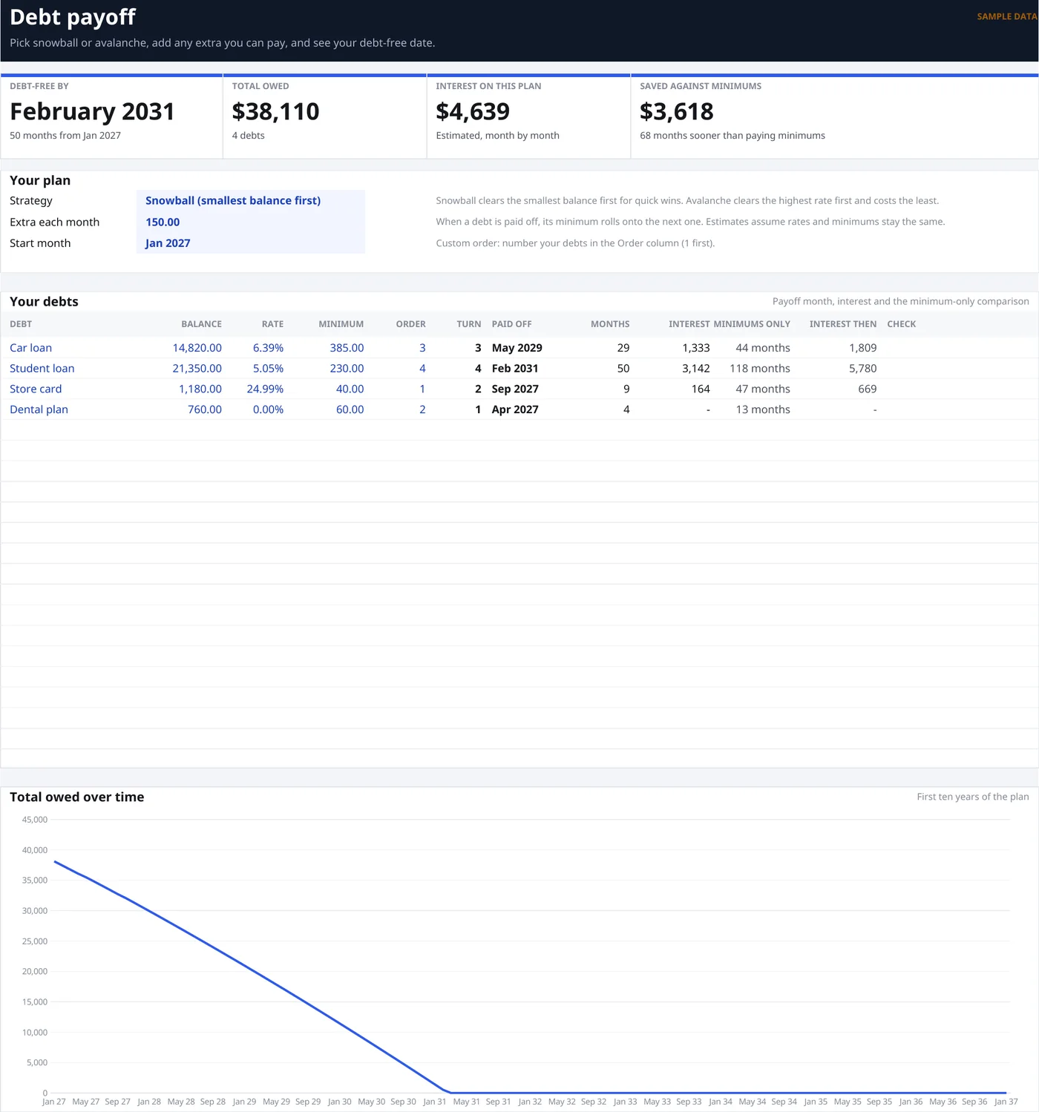Edit Dental plan balance 760.00
1039x1112 pixels.
(205, 409)
